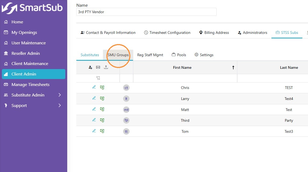Click the Name field with 3rd PTY Vendor
This screenshot has height=172, width=308.
[x=146, y=12]
